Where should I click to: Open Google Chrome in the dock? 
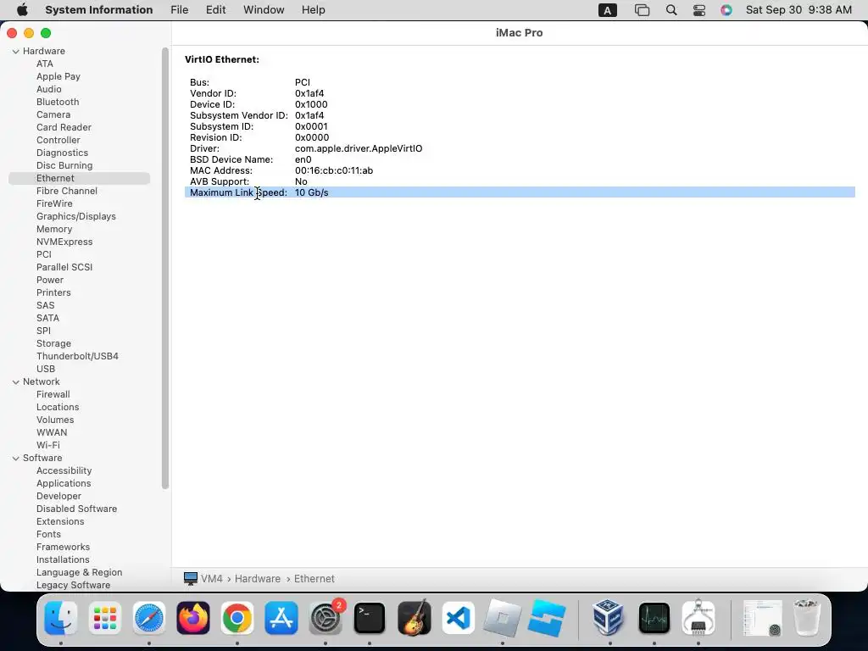tap(237, 618)
